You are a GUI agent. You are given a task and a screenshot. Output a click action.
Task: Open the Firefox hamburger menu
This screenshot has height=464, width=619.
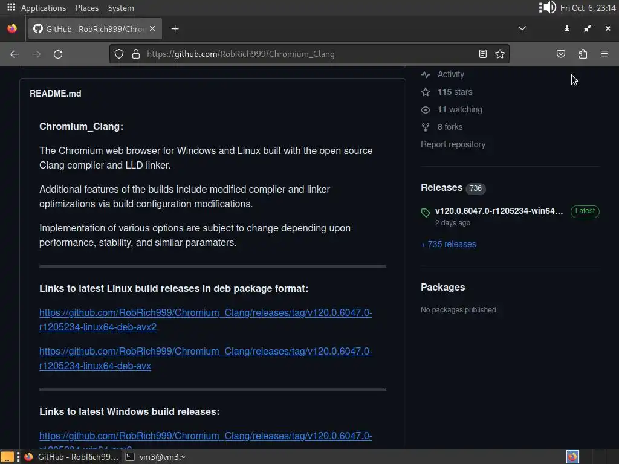604,54
